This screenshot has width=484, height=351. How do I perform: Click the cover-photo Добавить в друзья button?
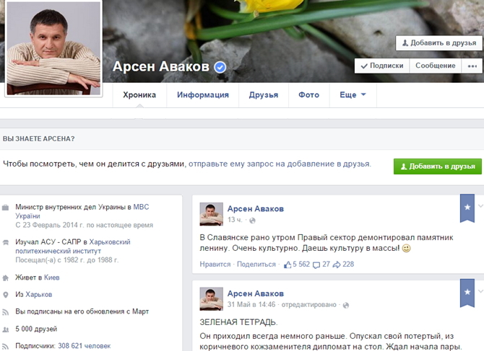(x=439, y=43)
